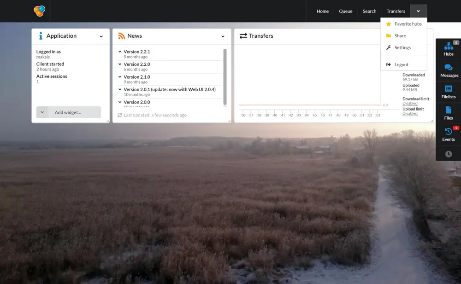Click the Disabled download limit link
Image resolution: width=461 pixels, height=284 pixels.
coord(410,104)
